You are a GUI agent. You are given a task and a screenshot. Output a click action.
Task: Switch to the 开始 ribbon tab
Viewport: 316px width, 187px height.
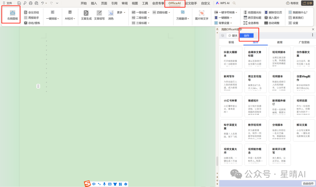coord(84,3)
